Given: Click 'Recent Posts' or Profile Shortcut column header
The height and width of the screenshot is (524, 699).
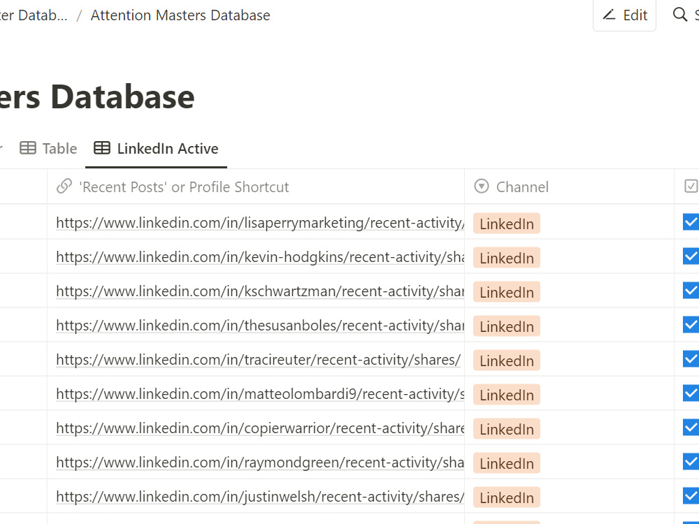Looking at the screenshot, I should 255,187.
